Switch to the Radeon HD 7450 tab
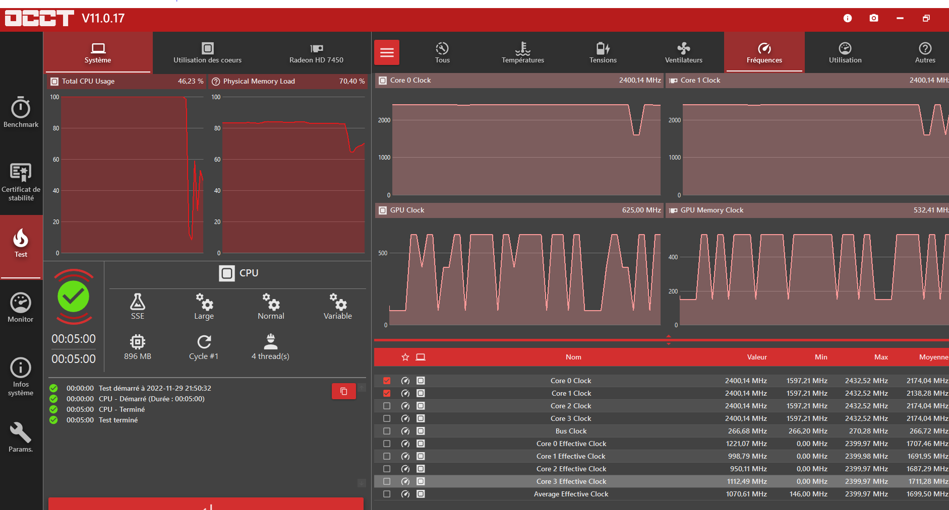 tap(316, 52)
